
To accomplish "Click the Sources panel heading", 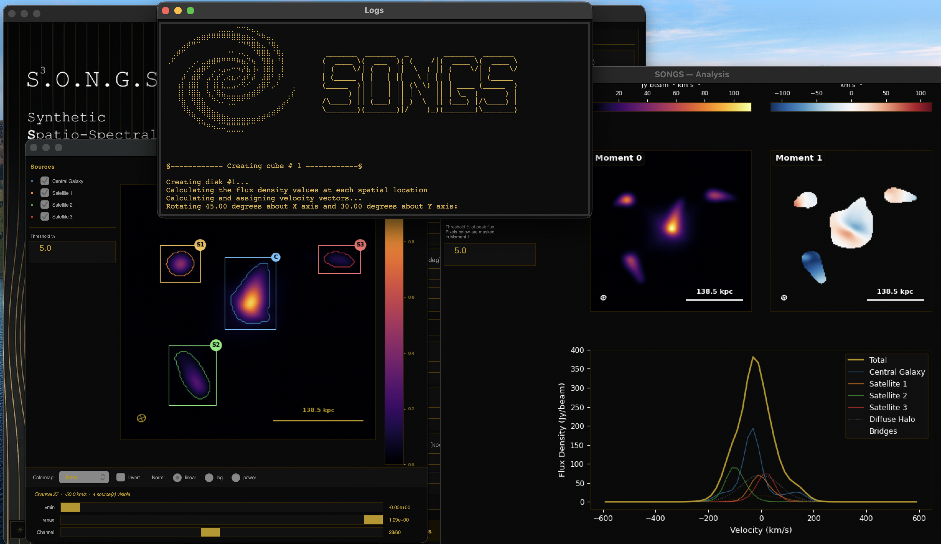I will (x=42, y=166).
